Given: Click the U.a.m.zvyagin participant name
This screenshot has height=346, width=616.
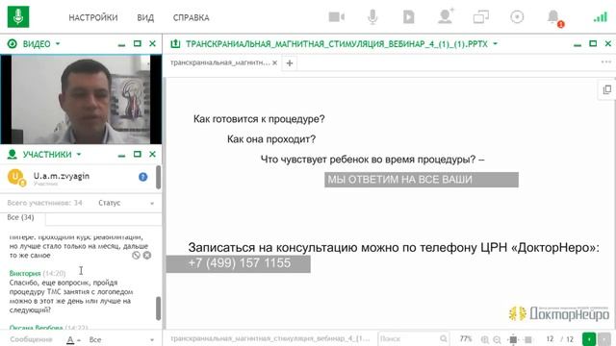Looking at the screenshot, I should 62,176.
